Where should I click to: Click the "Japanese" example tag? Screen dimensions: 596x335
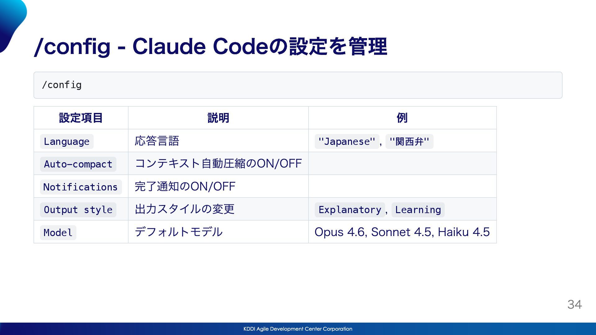pos(346,141)
